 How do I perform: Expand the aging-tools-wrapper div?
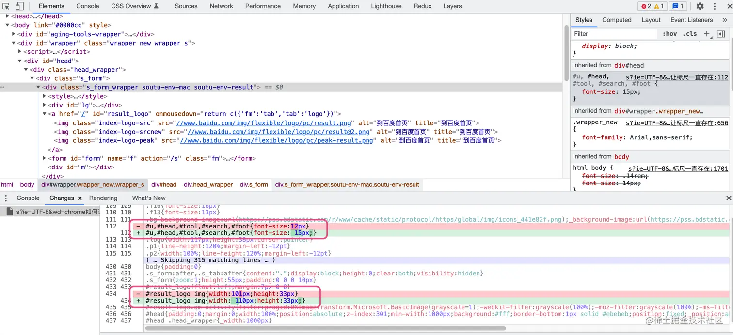point(14,34)
